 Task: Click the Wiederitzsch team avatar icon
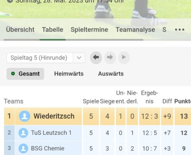coord(25,116)
